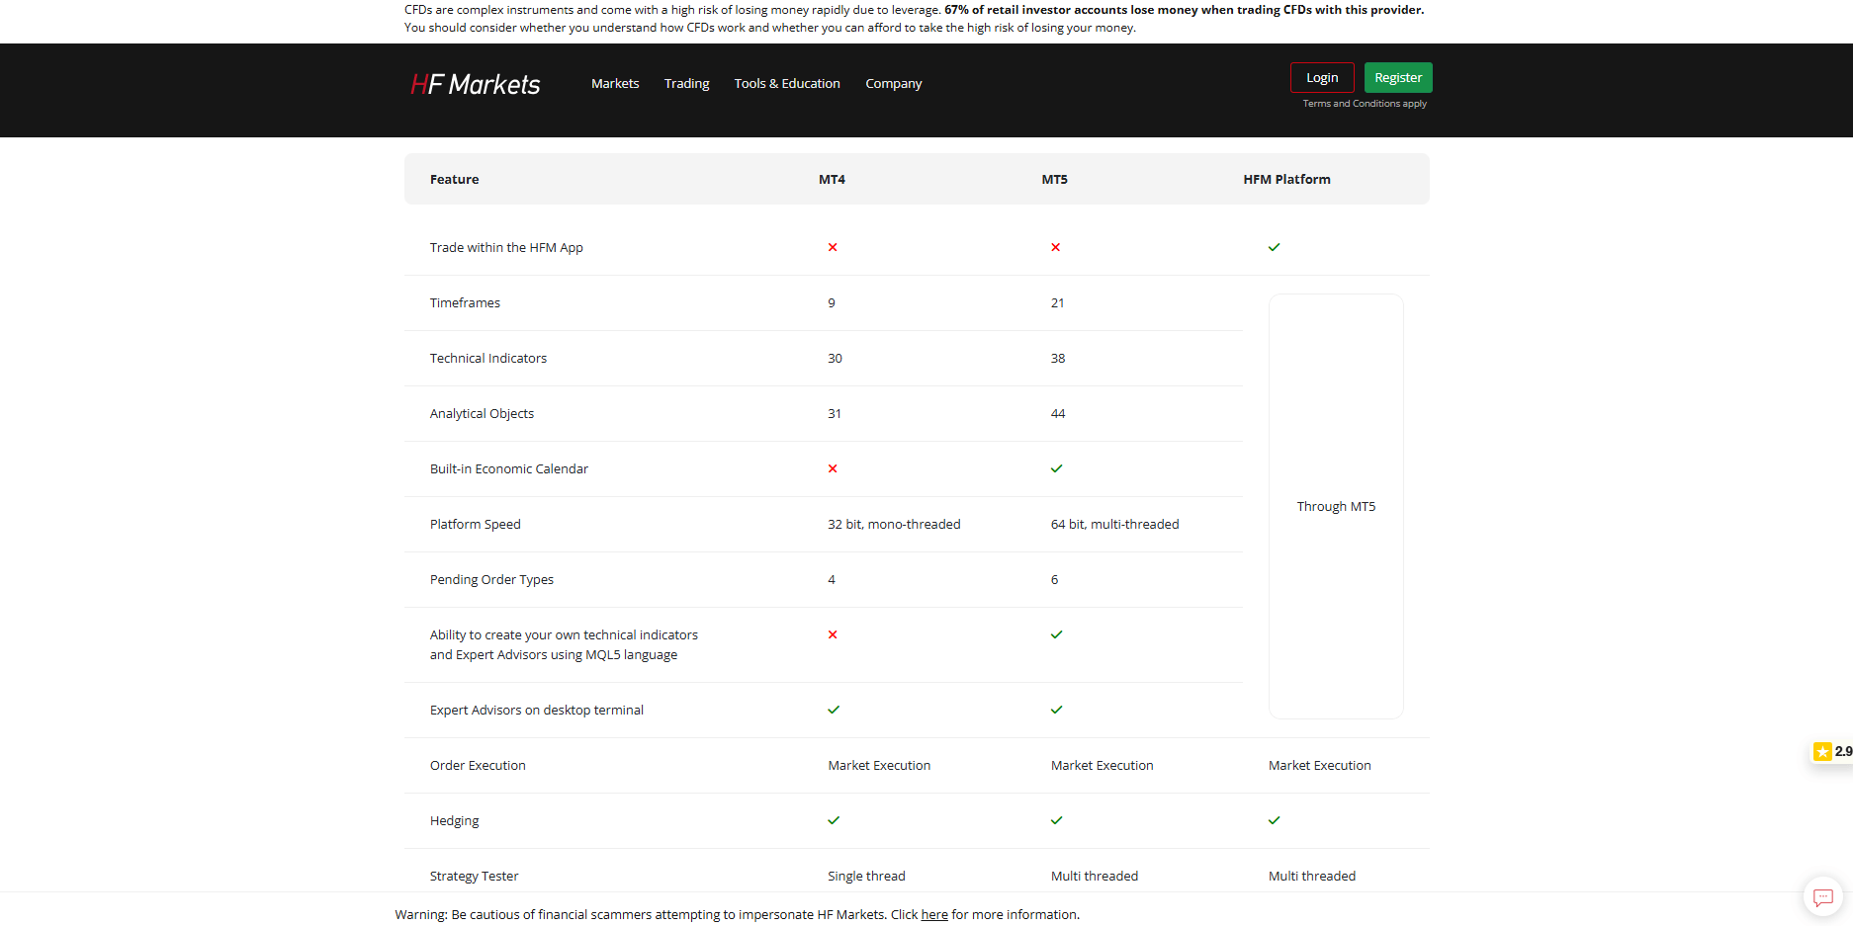
Task: Click the Hedging row label
Action: [x=454, y=820]
